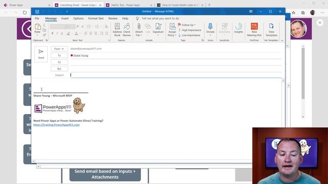Screen dimensions: 328x184
Task: Mark message as High Importance
Action: (x=190, y=30)
